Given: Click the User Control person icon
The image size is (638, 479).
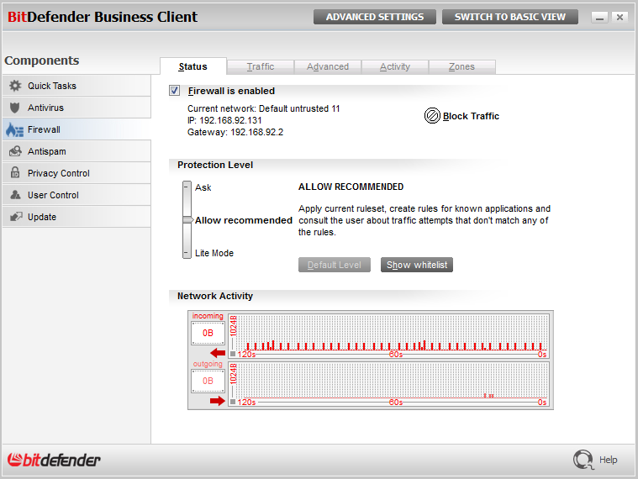Looking at the screenshot, I should click(15, 195).
